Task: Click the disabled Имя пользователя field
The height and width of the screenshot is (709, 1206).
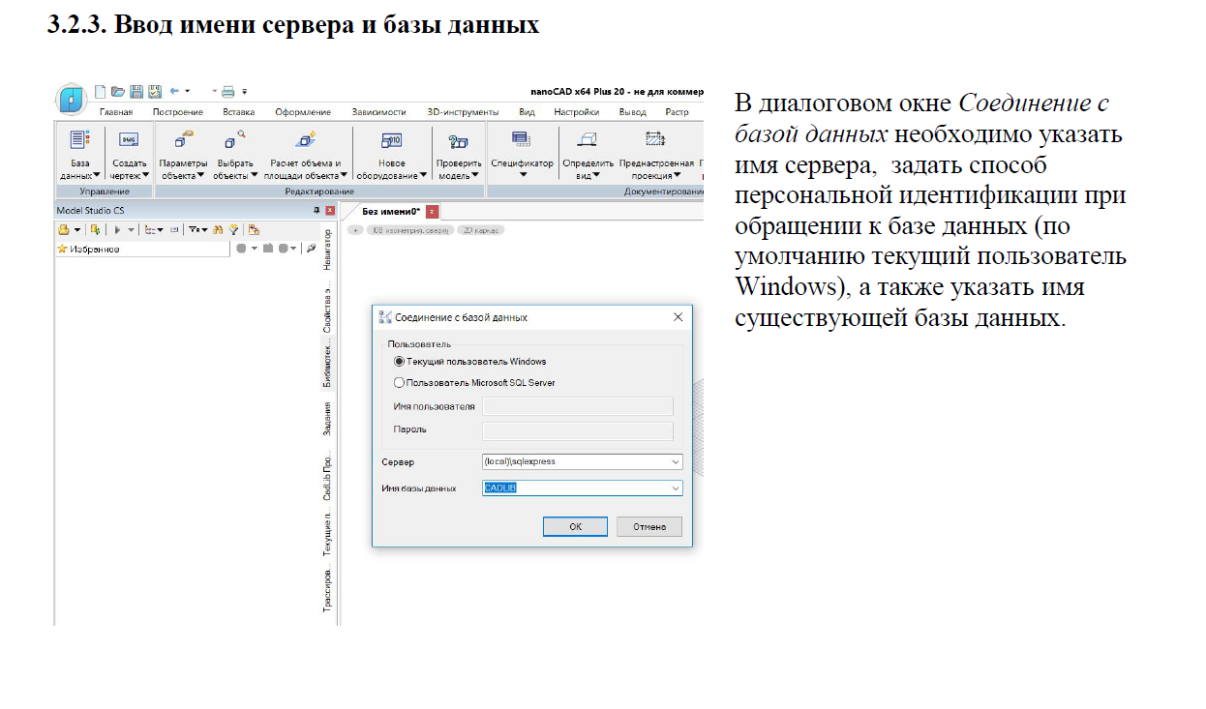Action: tap(578, 406)
